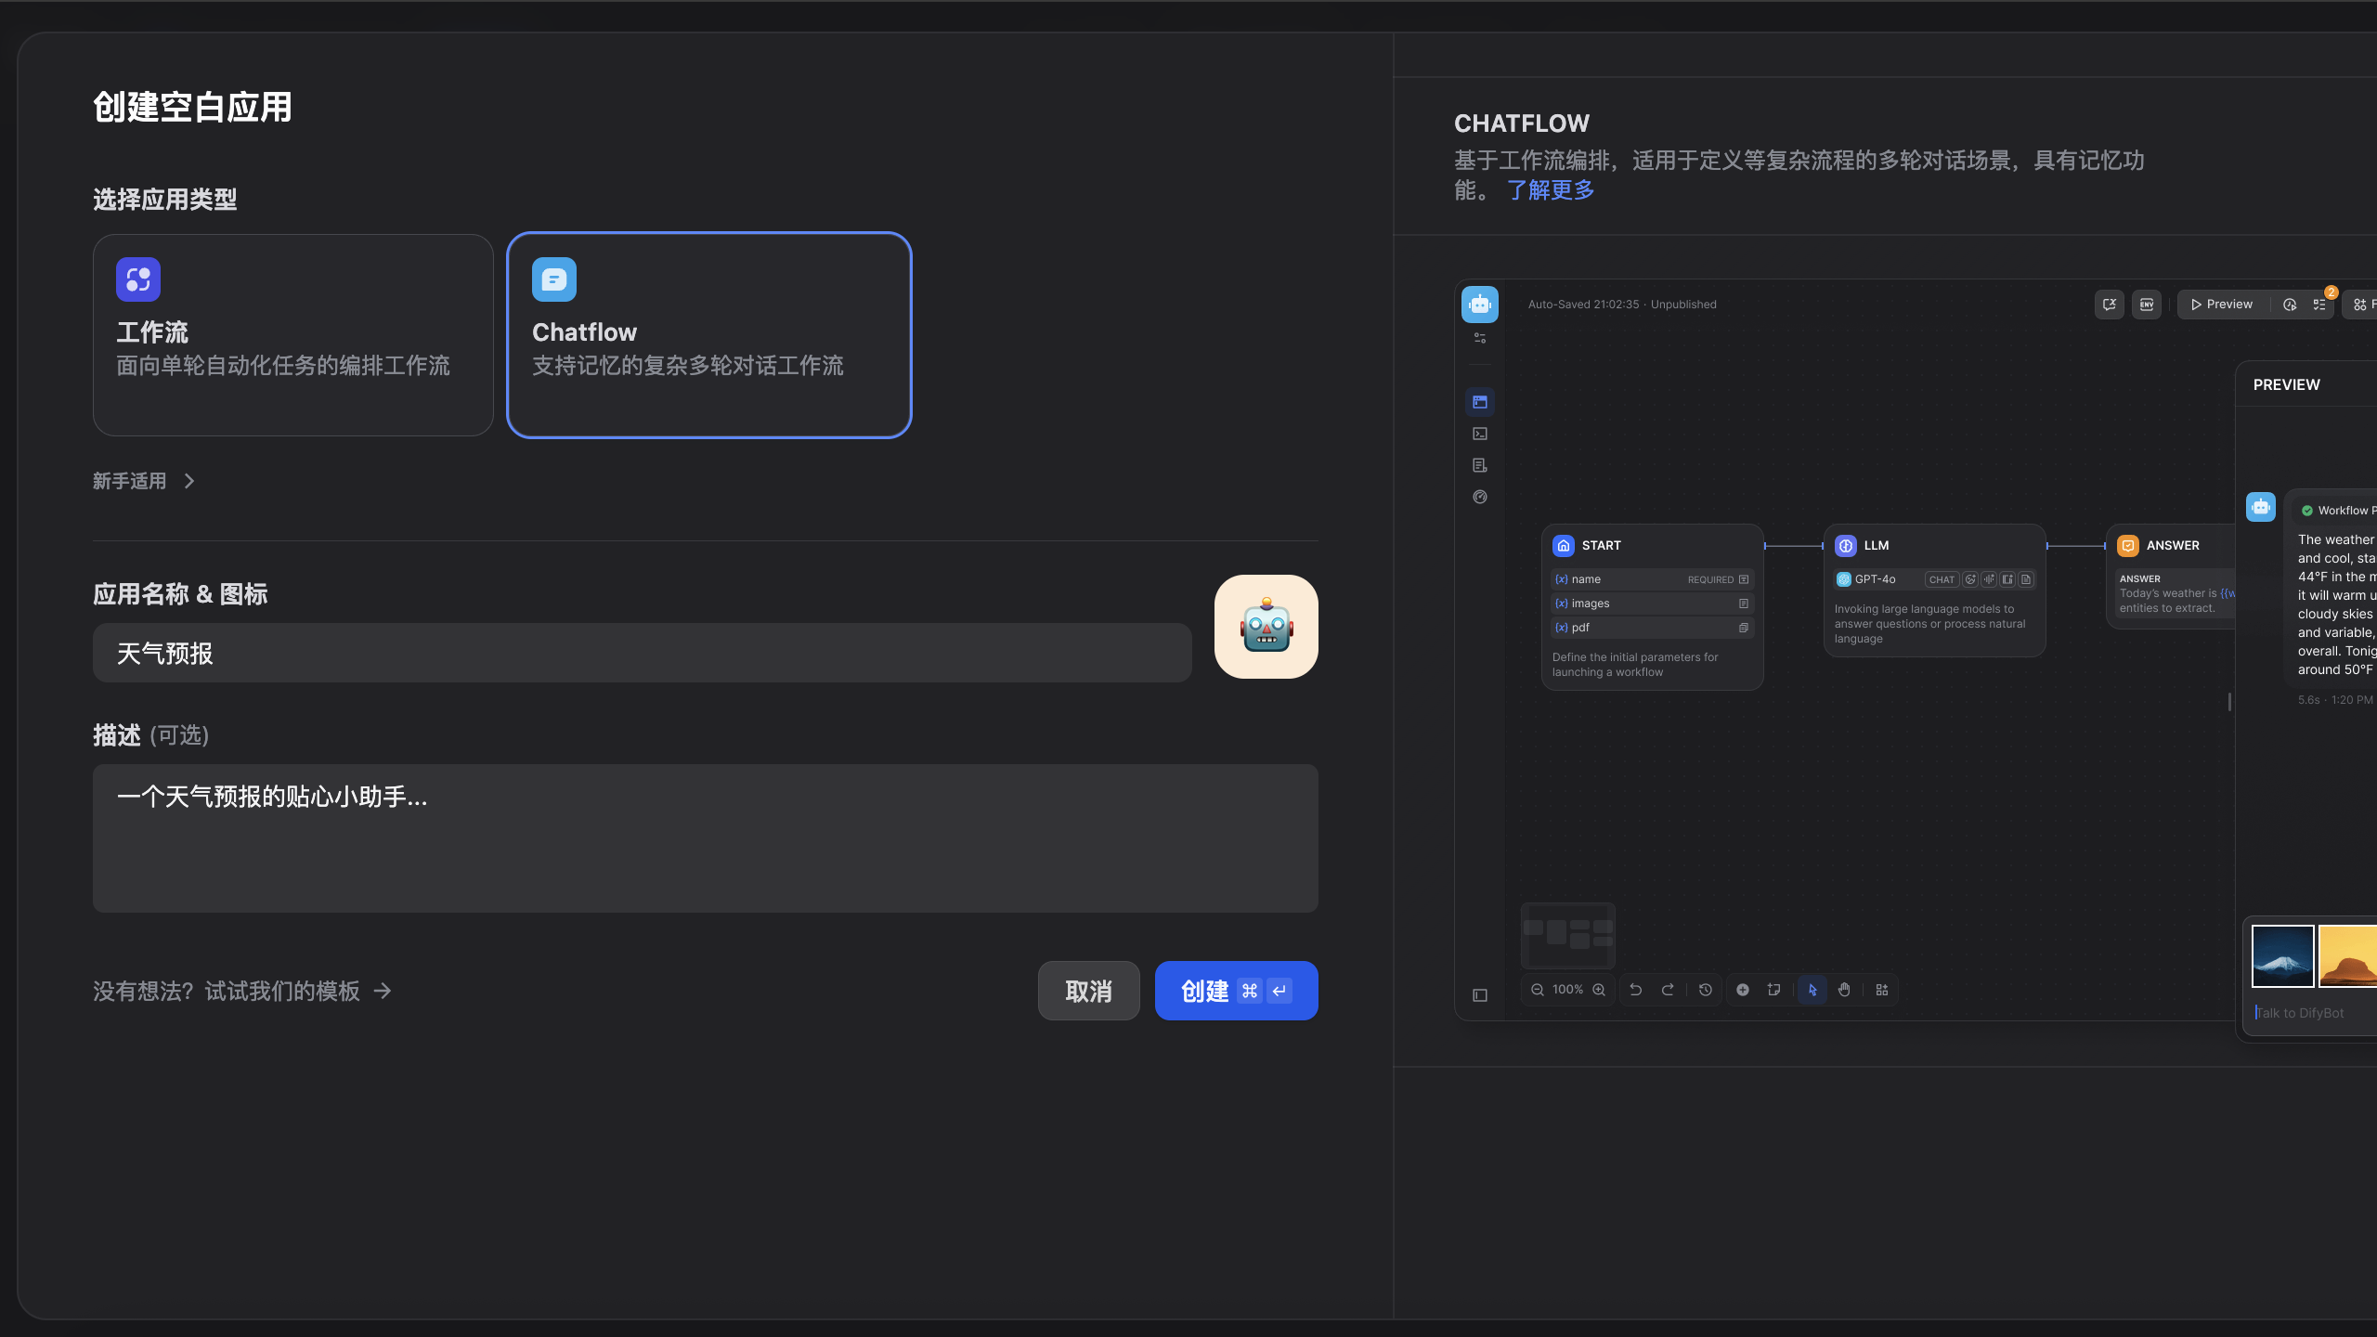Click the undo arrow icon
Viewport: 2377px width, 1337px height.
[x=1636, y=990]
